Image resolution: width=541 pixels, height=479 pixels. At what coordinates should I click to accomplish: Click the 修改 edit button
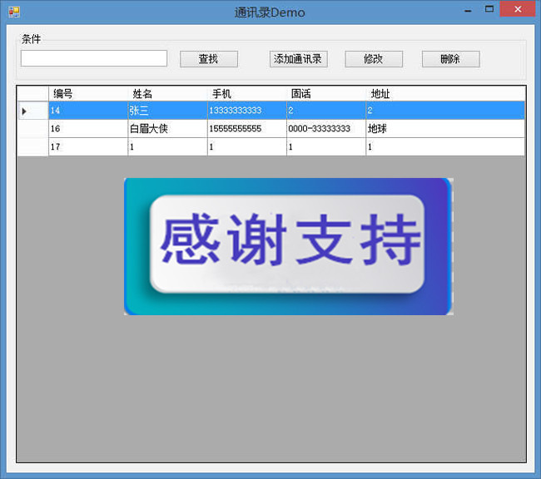click(374, 59)
